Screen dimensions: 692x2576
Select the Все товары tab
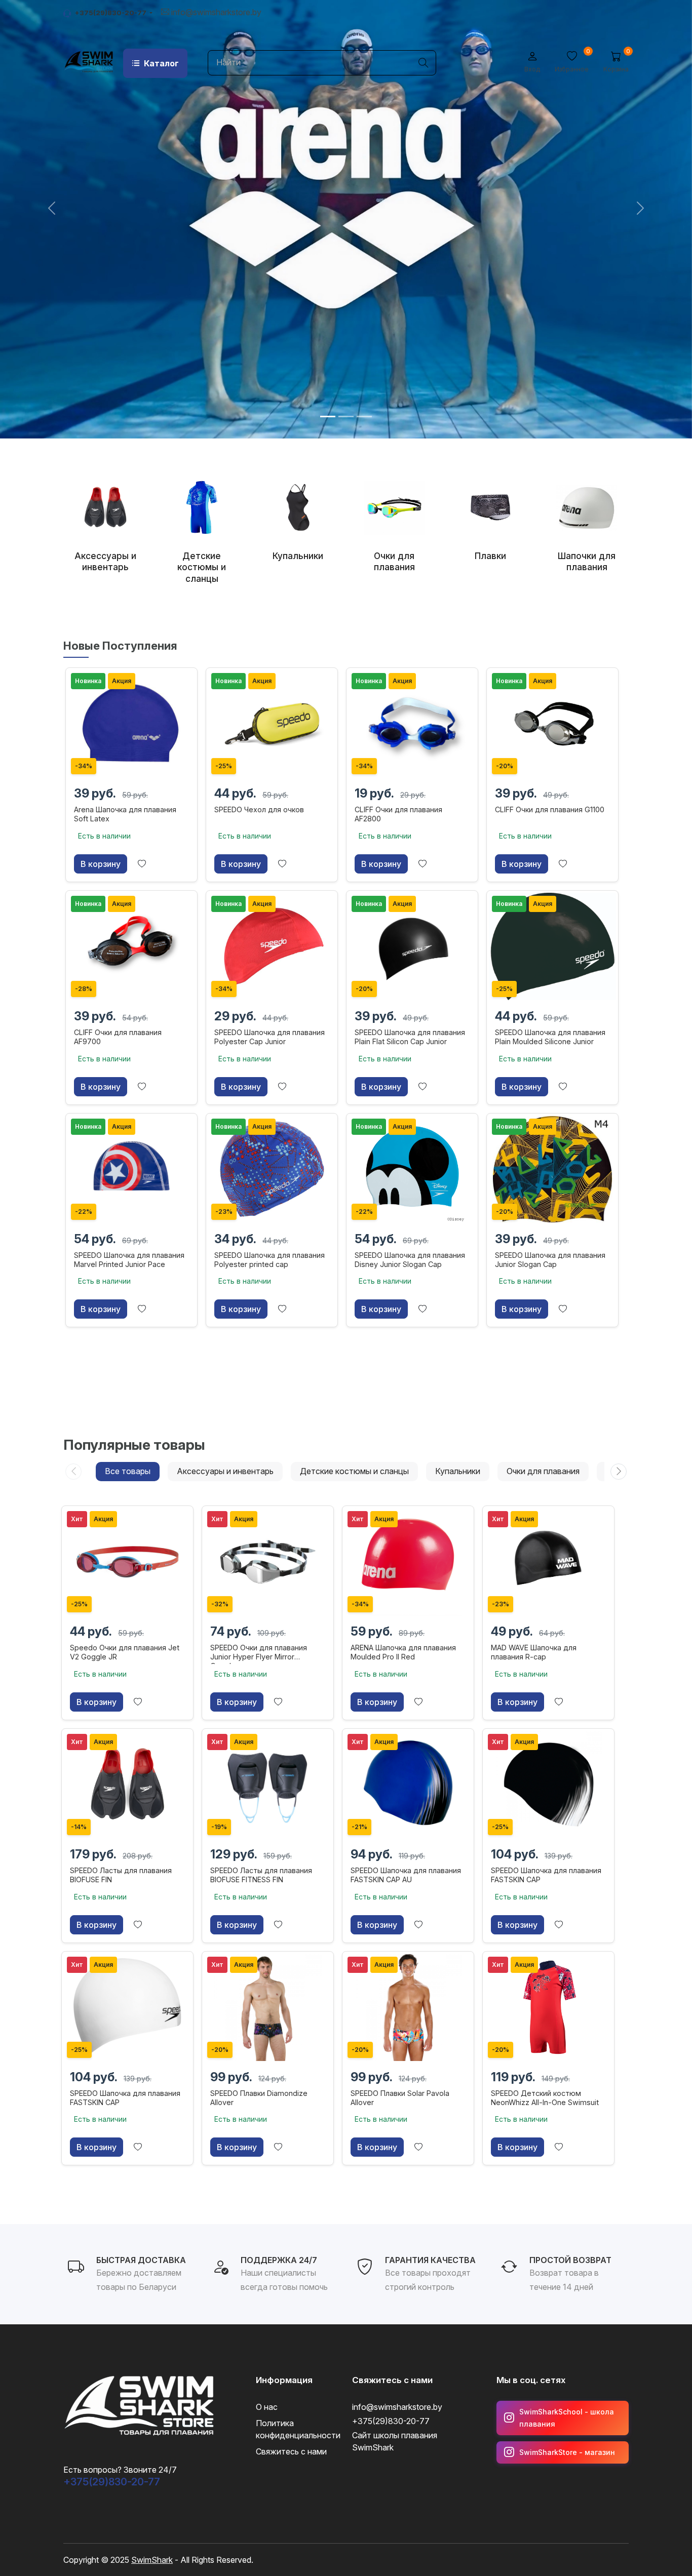tap(128, 1471)
